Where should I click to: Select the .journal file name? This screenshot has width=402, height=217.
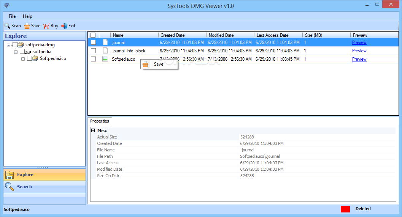pyautogui.click(x=118, y=42)
